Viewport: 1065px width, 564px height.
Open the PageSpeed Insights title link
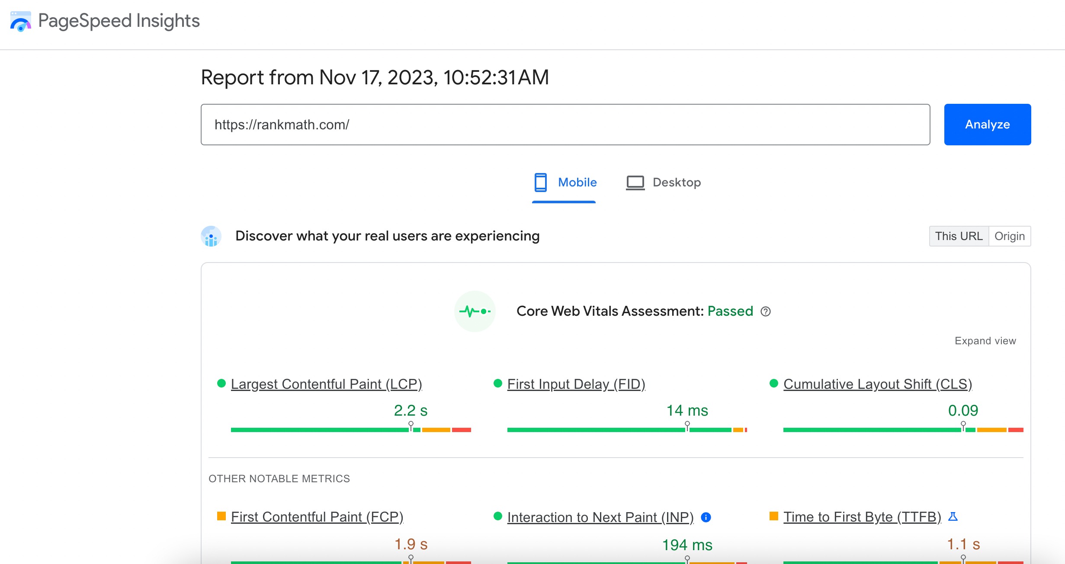(x=119, y=21)
